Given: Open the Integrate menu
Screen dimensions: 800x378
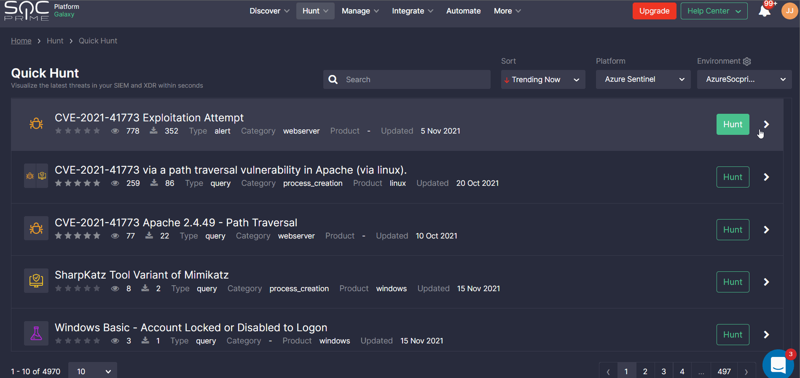Looking at the screenshot, I should coord(412,11).
